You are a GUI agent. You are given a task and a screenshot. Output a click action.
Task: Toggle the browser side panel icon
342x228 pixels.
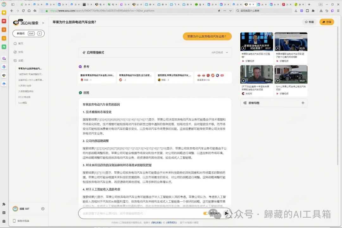pos(13,4)
